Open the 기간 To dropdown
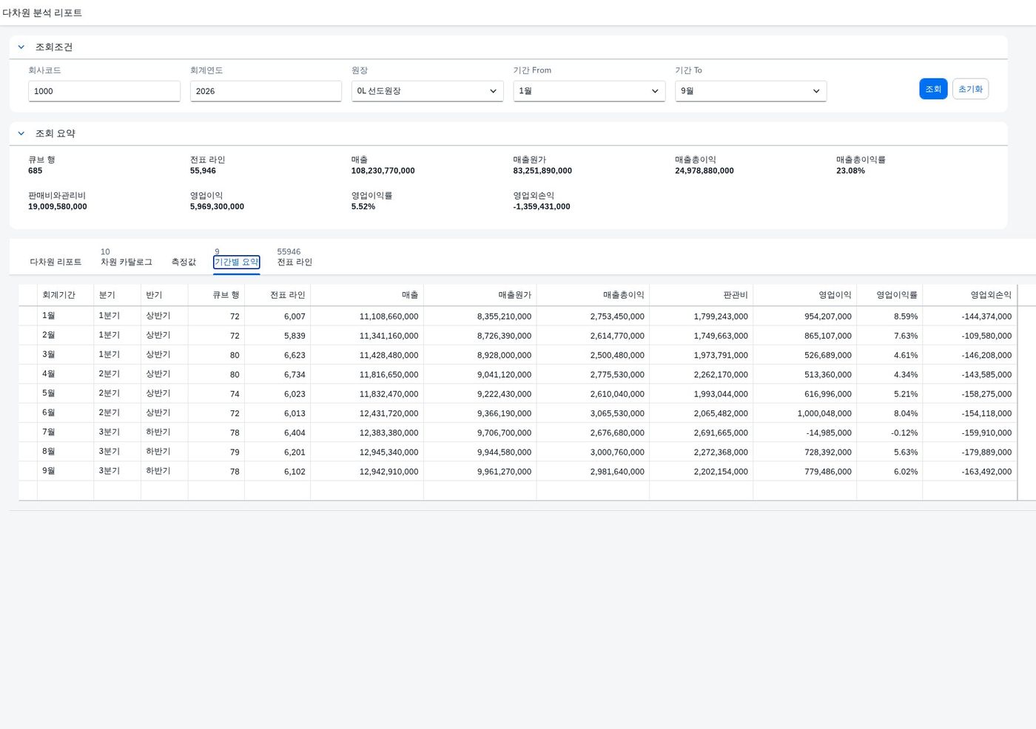1036x729 pixels. click(750, 91)
